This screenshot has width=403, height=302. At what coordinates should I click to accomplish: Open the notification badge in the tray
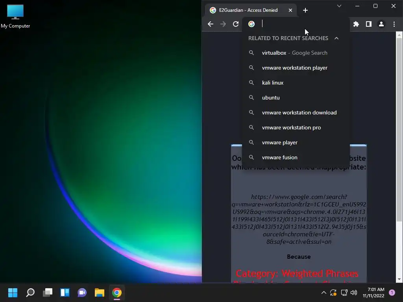(x=392, y=293)
